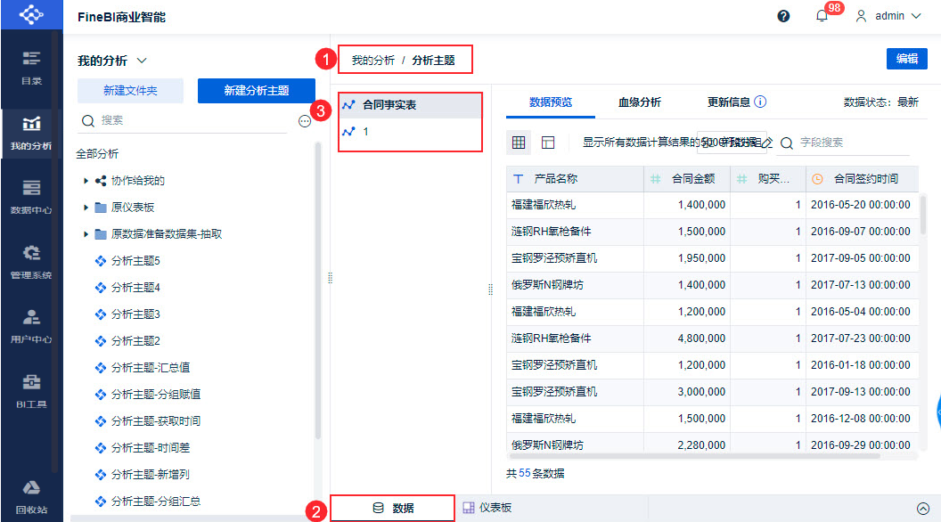This screenshot has height=522, width=941.
Task: Open the 用户中心 sidebar section
Action: 31,326
